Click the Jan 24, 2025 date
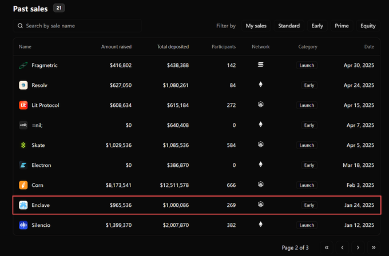 [x=359, y=205]
